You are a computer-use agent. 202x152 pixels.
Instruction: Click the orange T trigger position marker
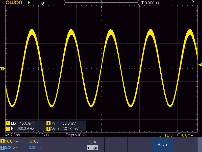pos(102,7)
